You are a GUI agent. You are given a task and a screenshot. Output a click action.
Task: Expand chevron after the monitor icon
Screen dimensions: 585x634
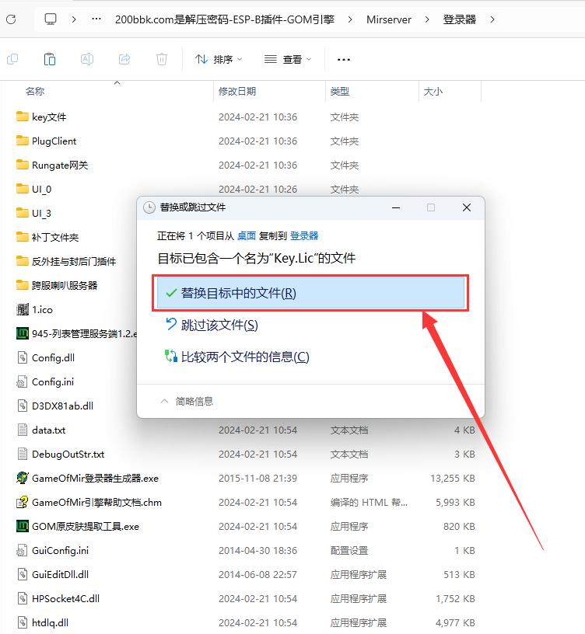(74, 19)
